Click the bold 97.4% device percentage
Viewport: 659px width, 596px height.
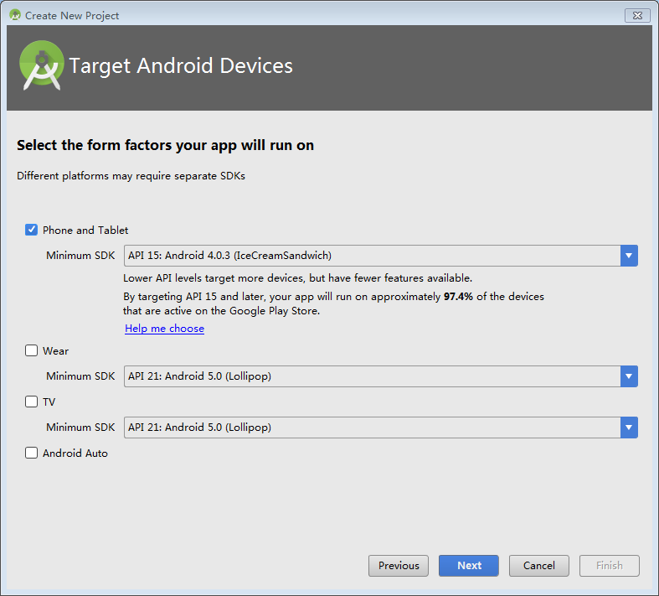(458, 297)
